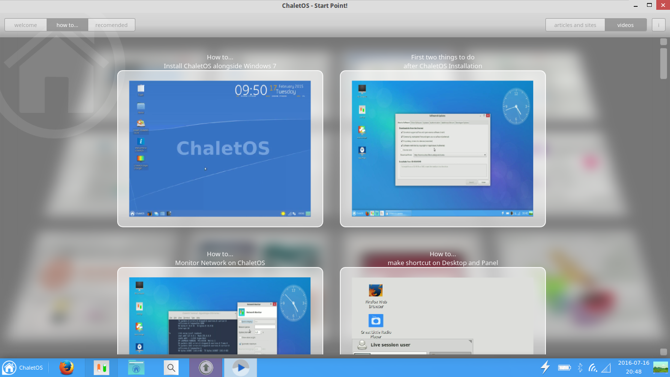The height and width of the screenshot is (377, 670).
Task: Click the blue play-button taskbar icon
Action: click(240, 368)
